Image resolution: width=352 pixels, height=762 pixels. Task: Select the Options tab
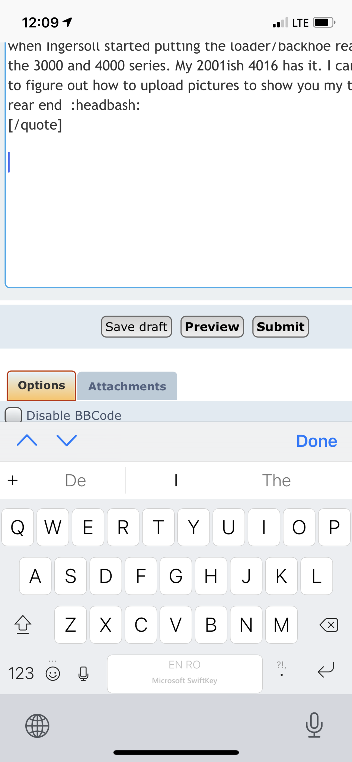[x=42, y=385]
